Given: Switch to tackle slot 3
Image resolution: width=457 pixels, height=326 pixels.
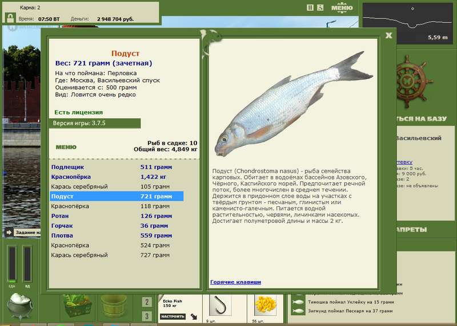Looking at the screenshot, I should tap(147, 316).
